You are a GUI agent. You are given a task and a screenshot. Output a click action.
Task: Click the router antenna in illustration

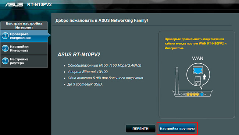[x=177, y=80]
